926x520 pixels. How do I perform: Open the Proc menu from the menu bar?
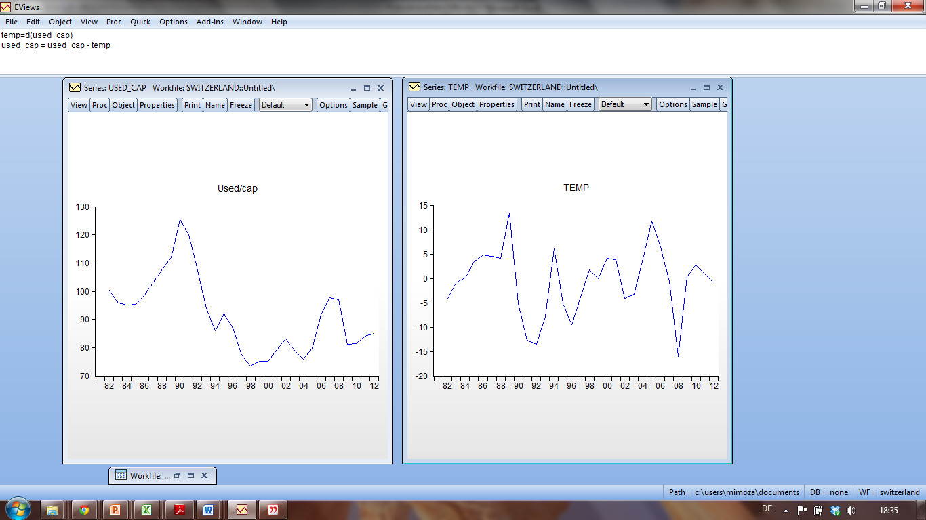point(113,22)
